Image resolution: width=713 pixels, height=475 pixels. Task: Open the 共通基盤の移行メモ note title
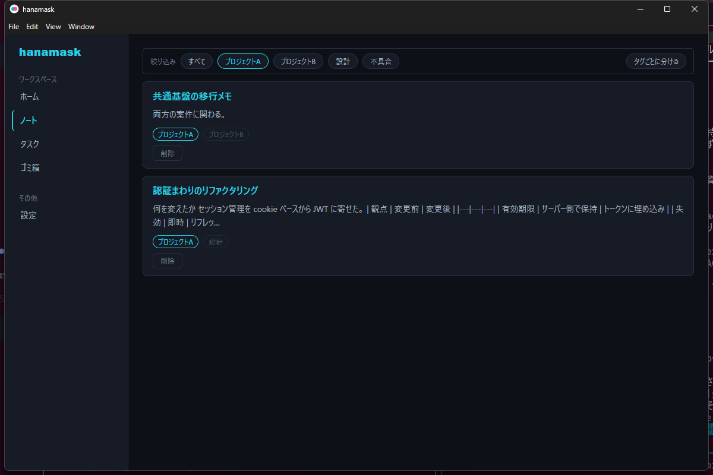193,96
